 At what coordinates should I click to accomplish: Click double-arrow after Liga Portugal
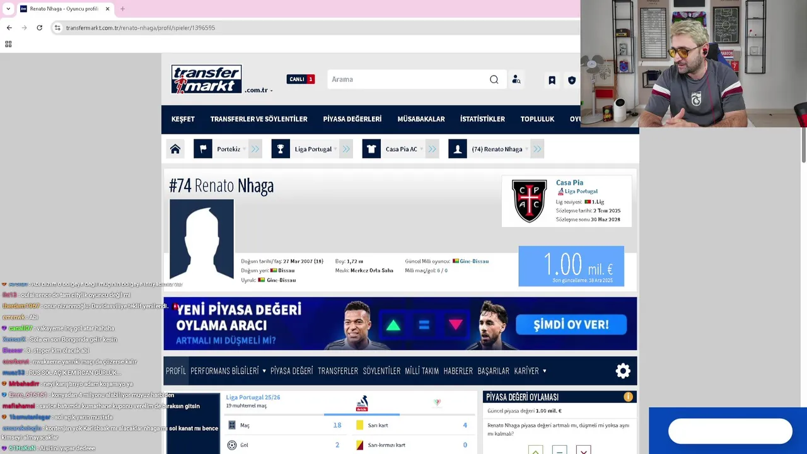(346, 149)
